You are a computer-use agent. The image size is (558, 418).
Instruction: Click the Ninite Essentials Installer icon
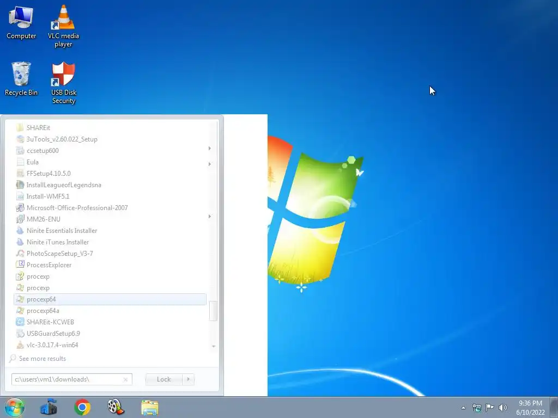coord(20,230)
